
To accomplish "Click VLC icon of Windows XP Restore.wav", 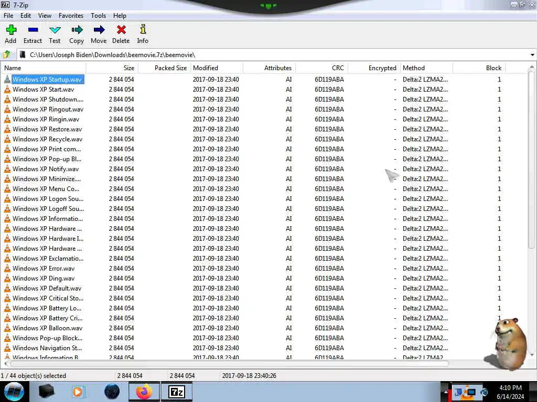I will [7, 129].
